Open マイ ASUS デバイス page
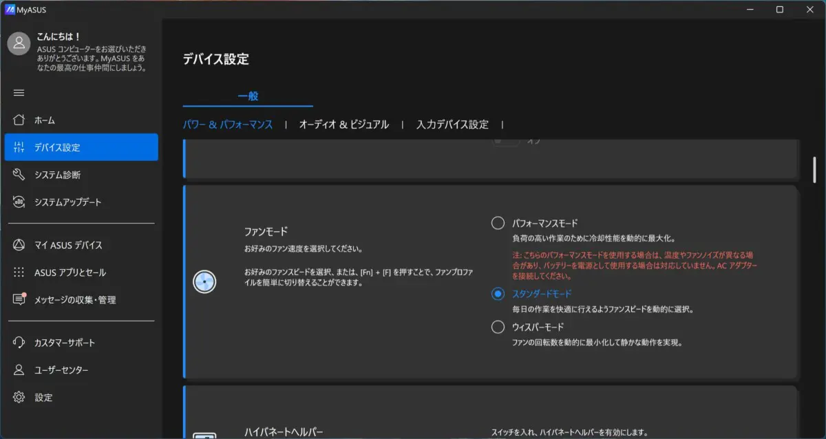 click(81, 245)
